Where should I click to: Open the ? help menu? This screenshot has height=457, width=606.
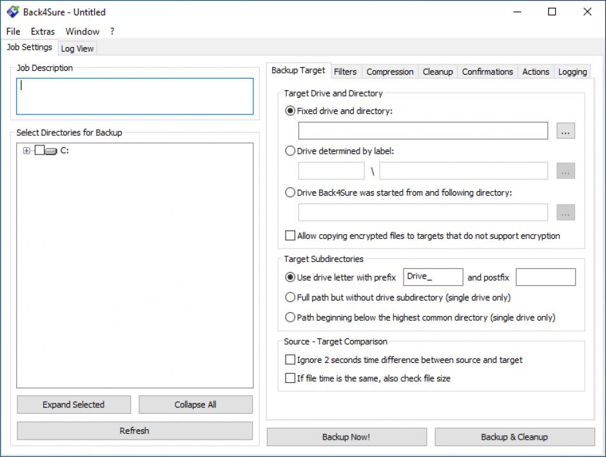point(112,32)
